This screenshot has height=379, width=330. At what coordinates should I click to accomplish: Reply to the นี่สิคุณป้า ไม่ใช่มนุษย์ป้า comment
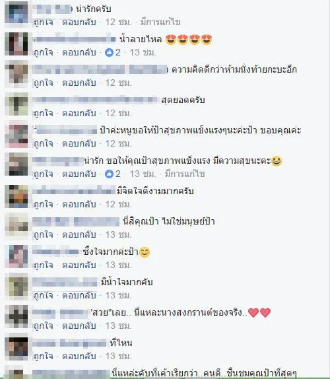(x=79, y=234)
